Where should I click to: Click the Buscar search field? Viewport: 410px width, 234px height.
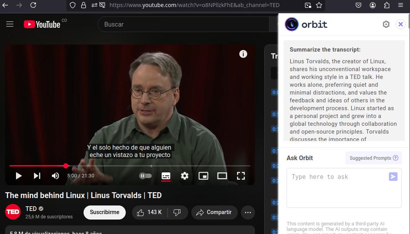183,24
